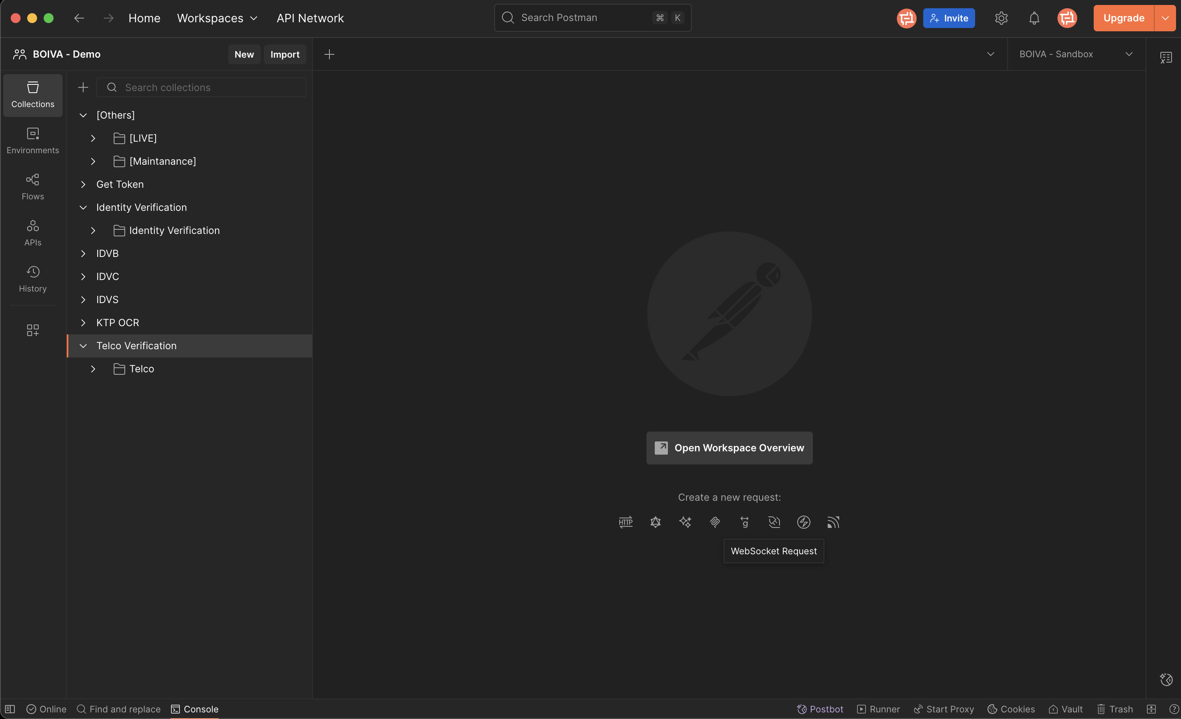Toggle sidebar visibility in status bar
Image resolution: width=1181 pixels, height=719 pixels.
[10, 709]
